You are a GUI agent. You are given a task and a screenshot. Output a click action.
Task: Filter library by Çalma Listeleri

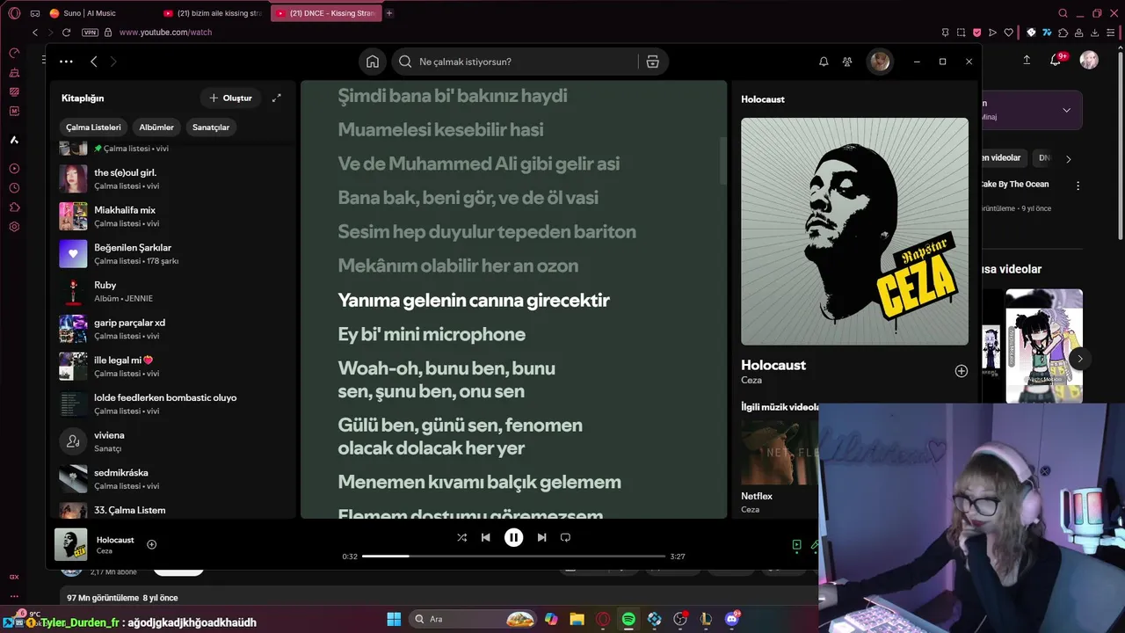click(93, 127)
